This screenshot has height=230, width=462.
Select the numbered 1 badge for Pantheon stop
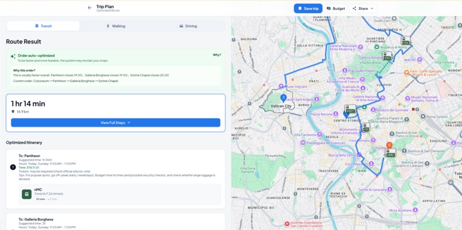(13, 167)
